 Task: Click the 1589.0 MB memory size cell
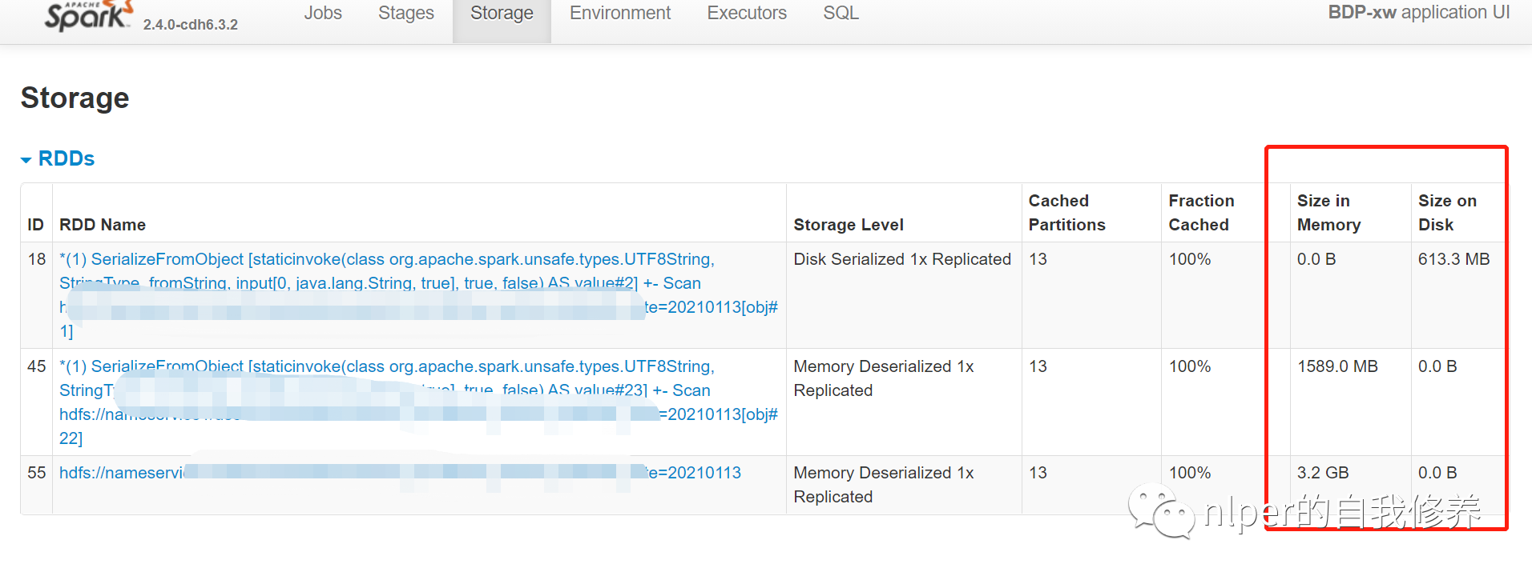coord(1337,366)
